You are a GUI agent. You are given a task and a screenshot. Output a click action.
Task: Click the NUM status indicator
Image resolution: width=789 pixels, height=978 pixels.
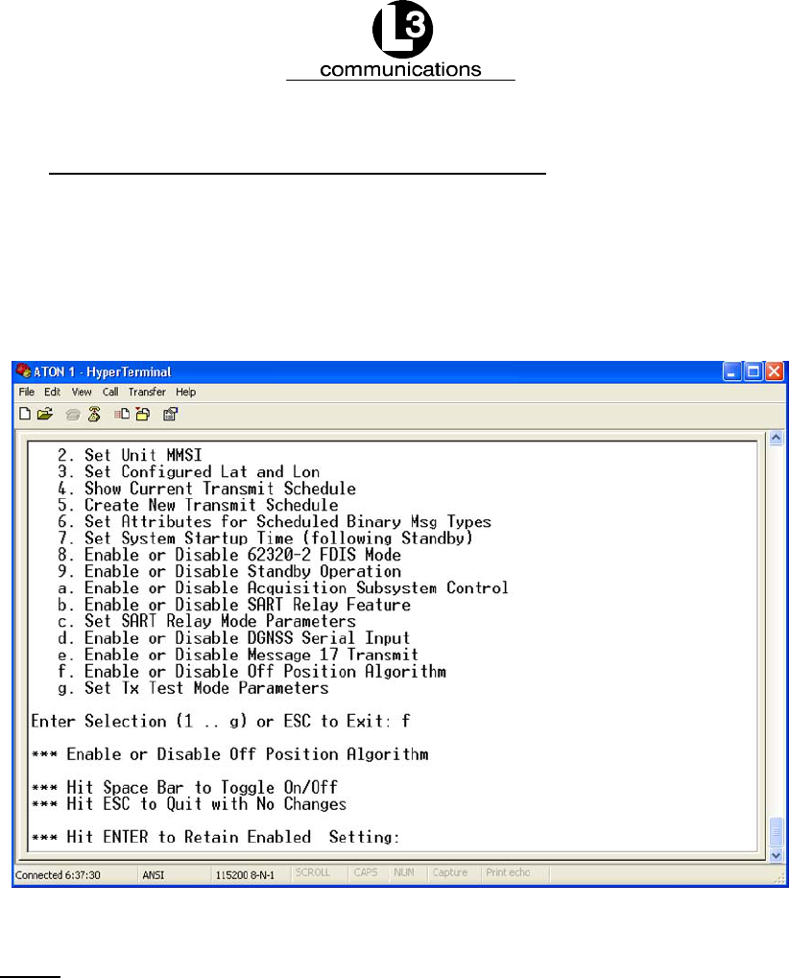(403, 872)
